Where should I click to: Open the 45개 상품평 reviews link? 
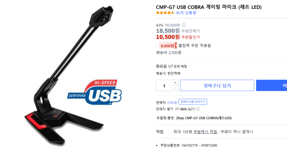click(186, 13)
